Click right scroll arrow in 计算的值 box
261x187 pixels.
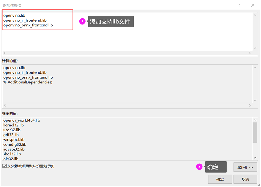[x=250, y=105]
